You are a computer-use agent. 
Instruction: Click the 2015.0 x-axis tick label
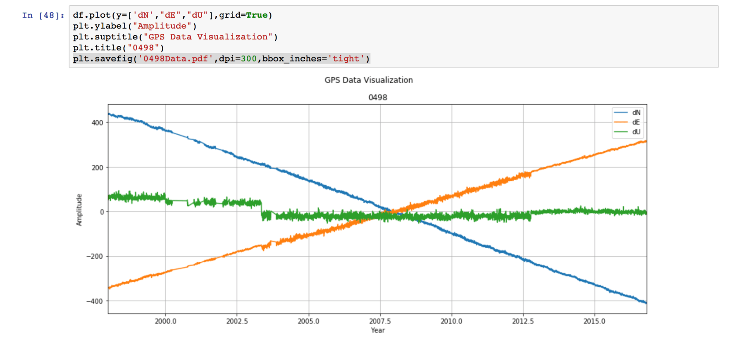(x=594, y=321)
